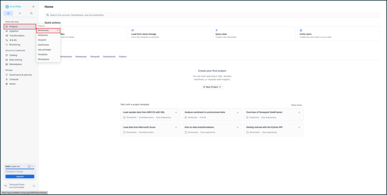Click the blue Upgrade button
387x195 pixels.
20,177
